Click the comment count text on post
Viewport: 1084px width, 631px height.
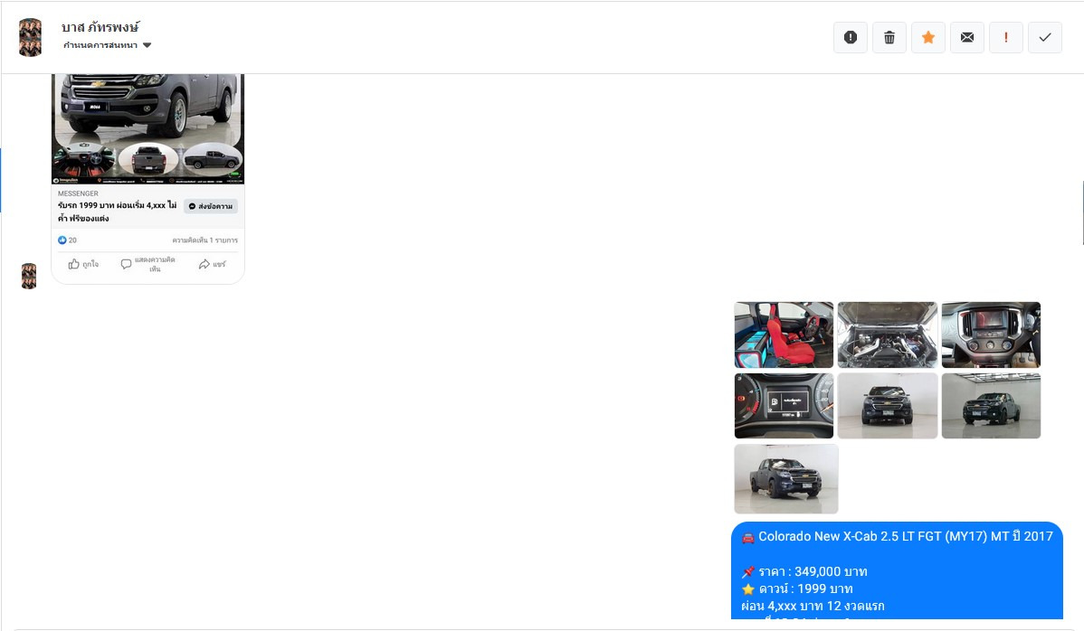pyautogui.click(x=204, y=240)
